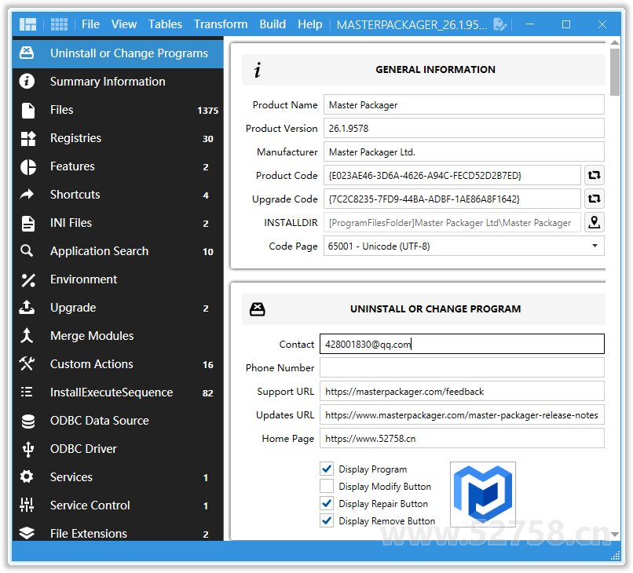
Task: Open the Files section label
Action: point(61,110)
